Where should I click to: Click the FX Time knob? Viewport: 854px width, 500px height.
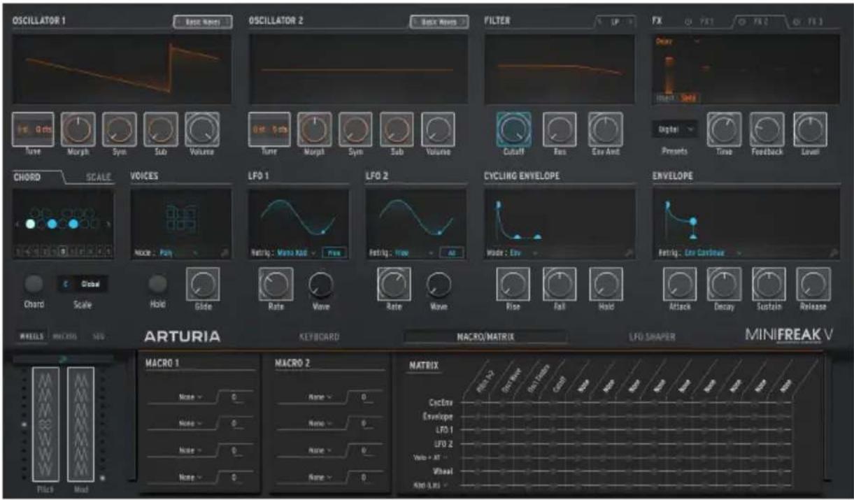pyautogui.click(x=723, y=129)
